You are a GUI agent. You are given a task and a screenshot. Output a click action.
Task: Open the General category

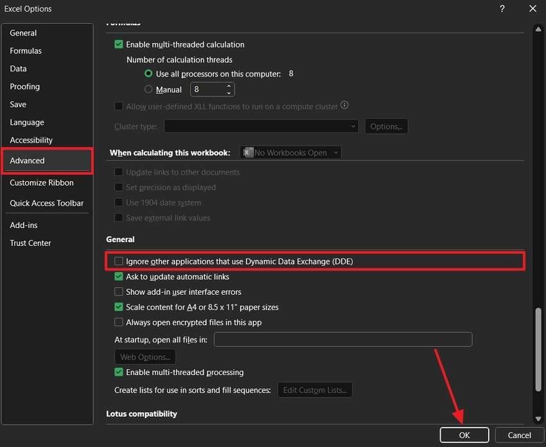click(x=23, y=33)
